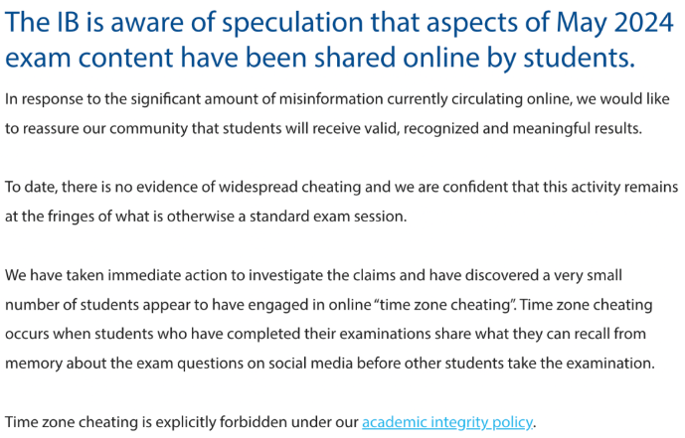Image resolution: width=685 pixels, height=438 pixels.
Task: Click the line starting "We have taken immediate action"
Action: [x=313, y=276]
